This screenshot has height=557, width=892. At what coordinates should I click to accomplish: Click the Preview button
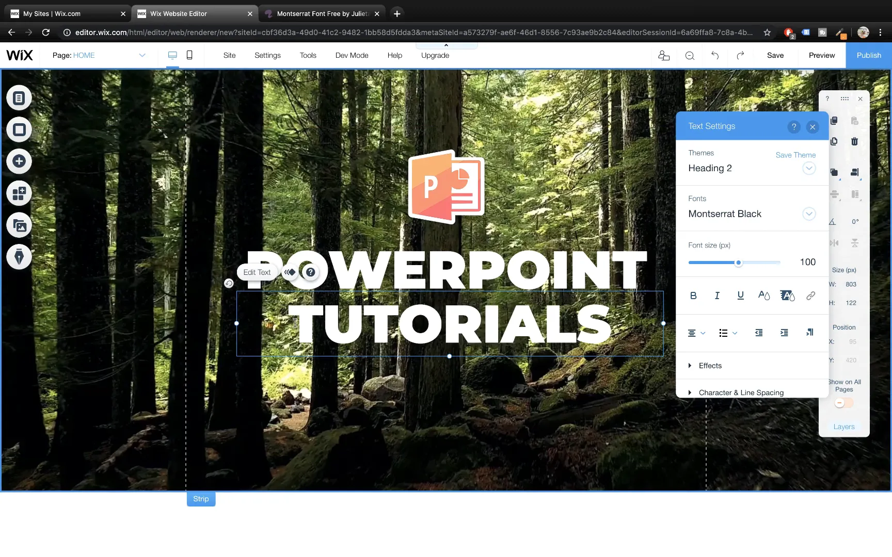[x=822, y=55]
